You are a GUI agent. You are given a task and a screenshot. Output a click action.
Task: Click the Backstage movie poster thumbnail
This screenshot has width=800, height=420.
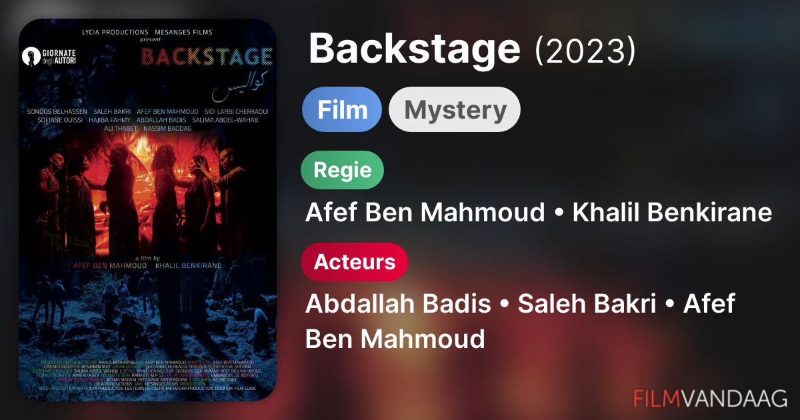(x=147, y=210)
